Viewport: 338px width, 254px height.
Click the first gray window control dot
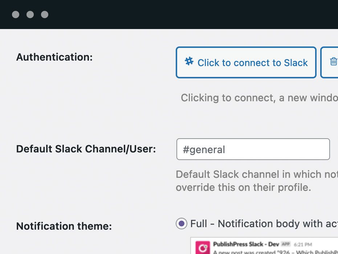16,15
